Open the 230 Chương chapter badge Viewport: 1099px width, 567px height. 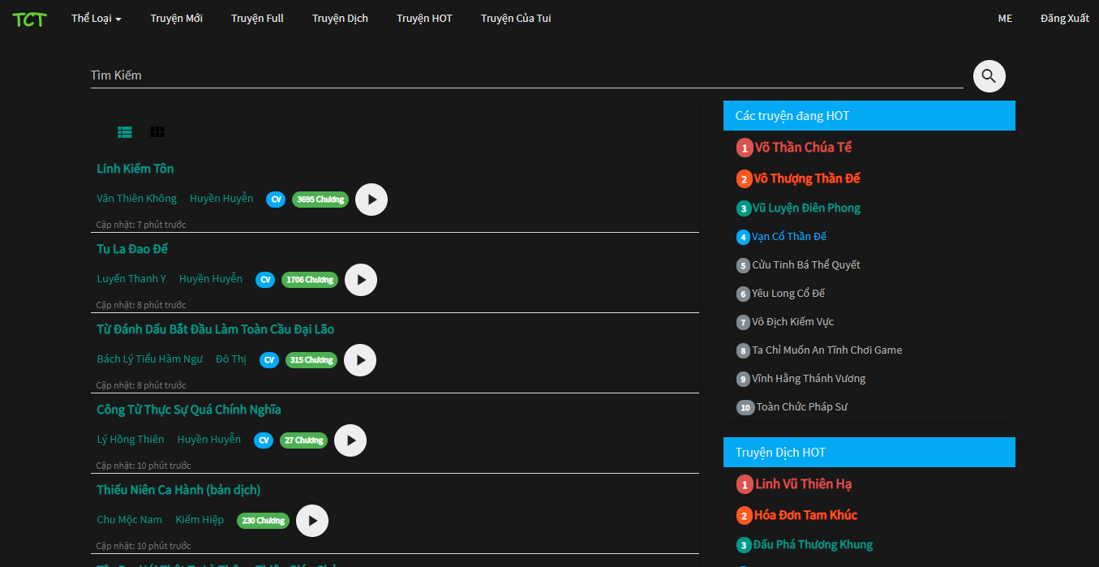pos(264,521)
